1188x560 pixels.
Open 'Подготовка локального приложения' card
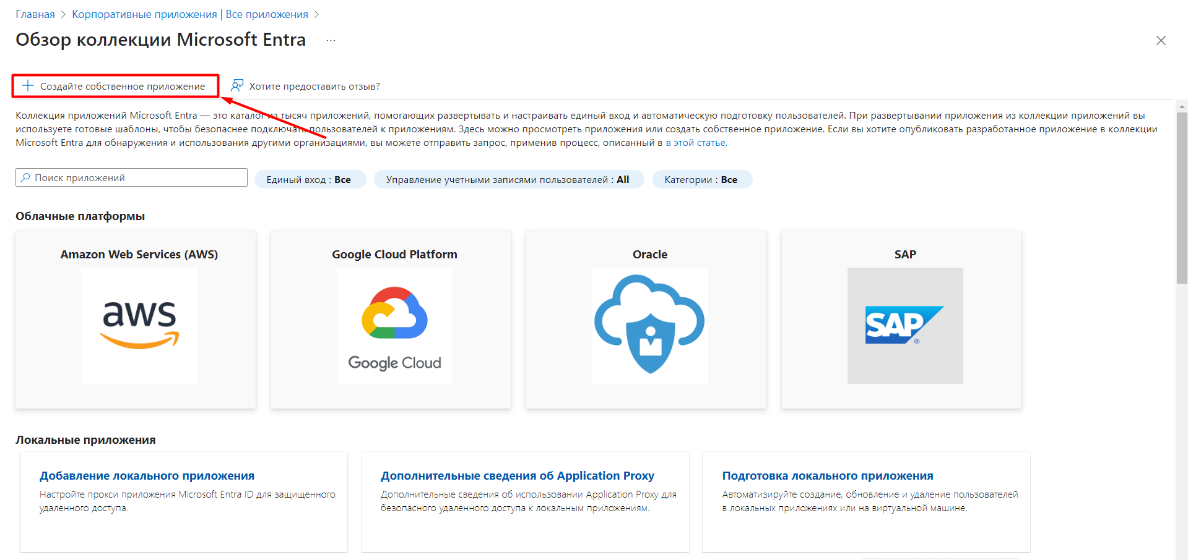827,476
